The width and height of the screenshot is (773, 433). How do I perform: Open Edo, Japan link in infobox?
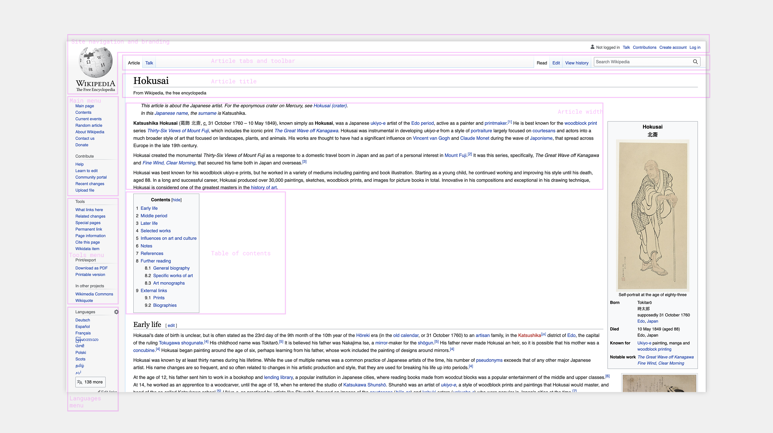point(647,322)
